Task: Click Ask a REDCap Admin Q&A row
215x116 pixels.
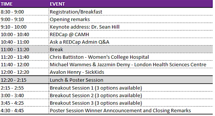Action: [x=106, y=42]
